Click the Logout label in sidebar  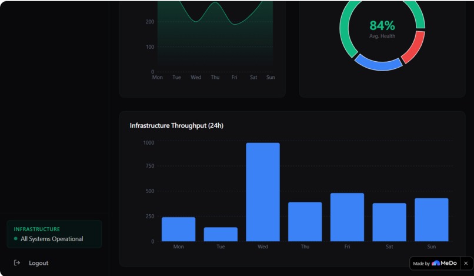(39, 263)
